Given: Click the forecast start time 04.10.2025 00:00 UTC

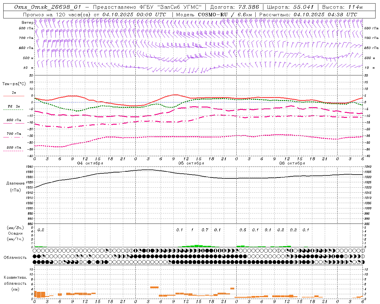Looking at the screenshot, I should pos(134,14).
